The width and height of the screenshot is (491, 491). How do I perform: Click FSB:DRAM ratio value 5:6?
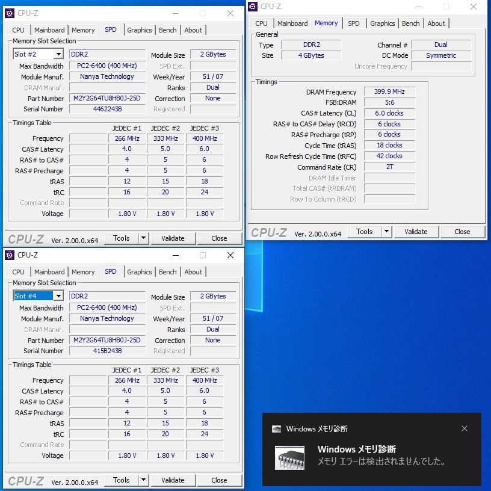(x=389, y=102)
